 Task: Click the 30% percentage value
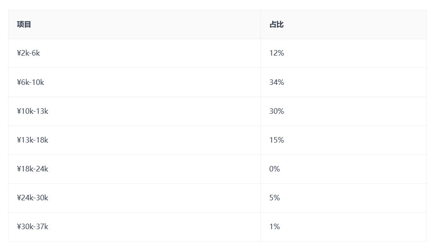[276, 111]
